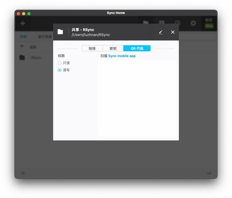Click the green badge at top right
Image resolution: width=232 pixels, height=198 pixels.
click(x=209, y=26)
